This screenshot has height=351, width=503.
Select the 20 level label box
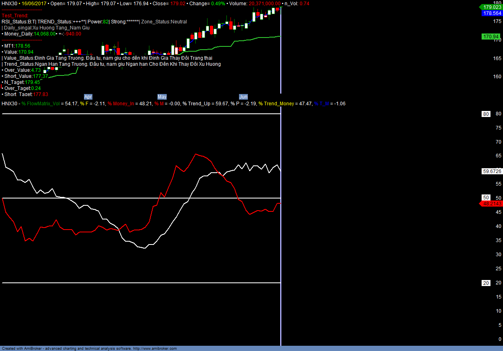[486, 283]
